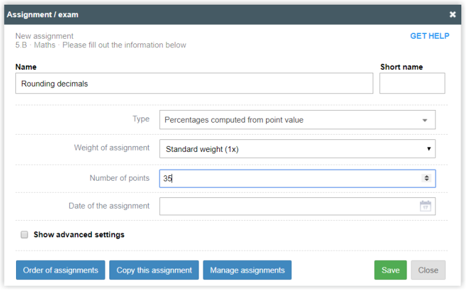Screen dimensions: 466x290
Task: Follow the GET HELP link
Action: click(x=430, y=36)
